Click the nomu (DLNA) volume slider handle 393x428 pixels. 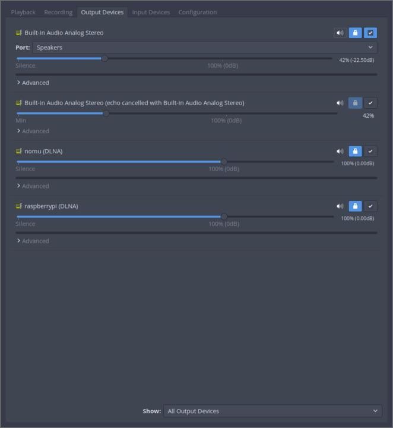coord(224,161)
